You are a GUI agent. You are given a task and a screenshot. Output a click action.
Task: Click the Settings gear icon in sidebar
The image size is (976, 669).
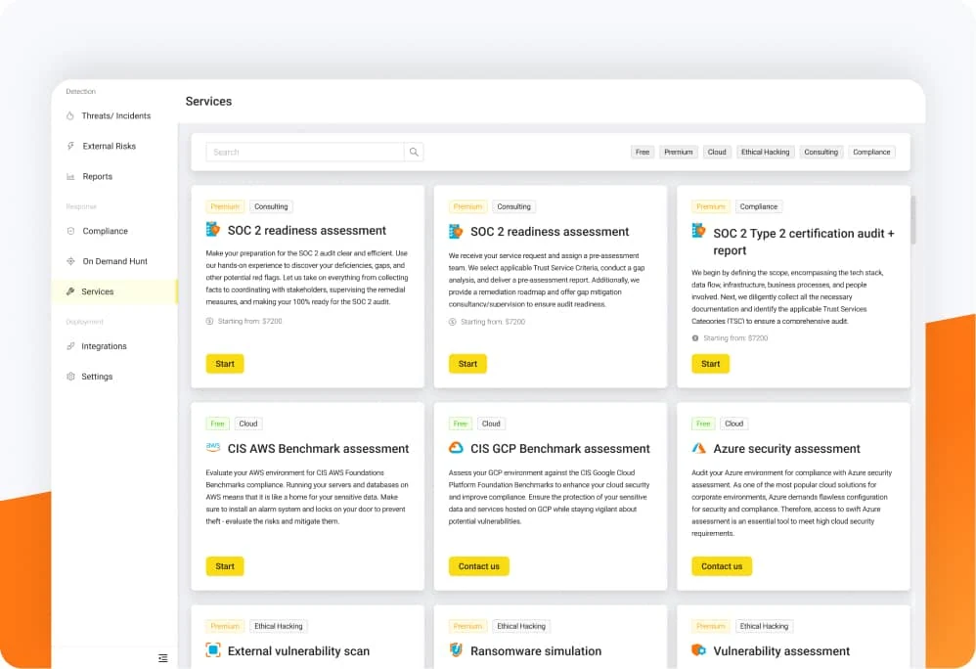[x=70, y=377]
